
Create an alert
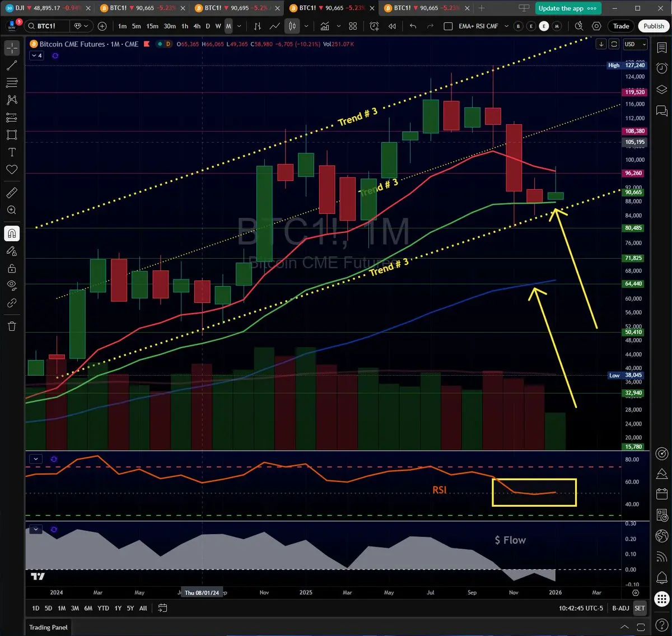point(374,26)
